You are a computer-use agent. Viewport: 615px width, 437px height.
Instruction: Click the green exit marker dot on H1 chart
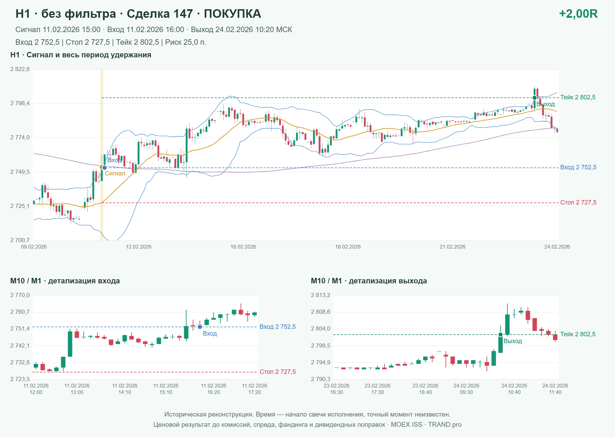coord(534,98)
